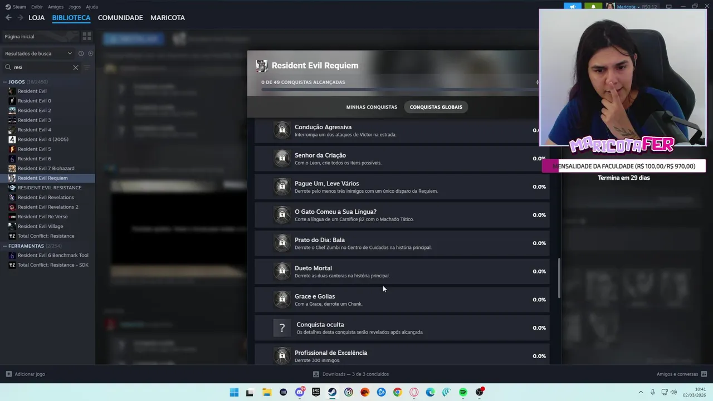Open Spotify from taskbar
The width and height of the screenshot is (713, 401).
pos(463,392)
